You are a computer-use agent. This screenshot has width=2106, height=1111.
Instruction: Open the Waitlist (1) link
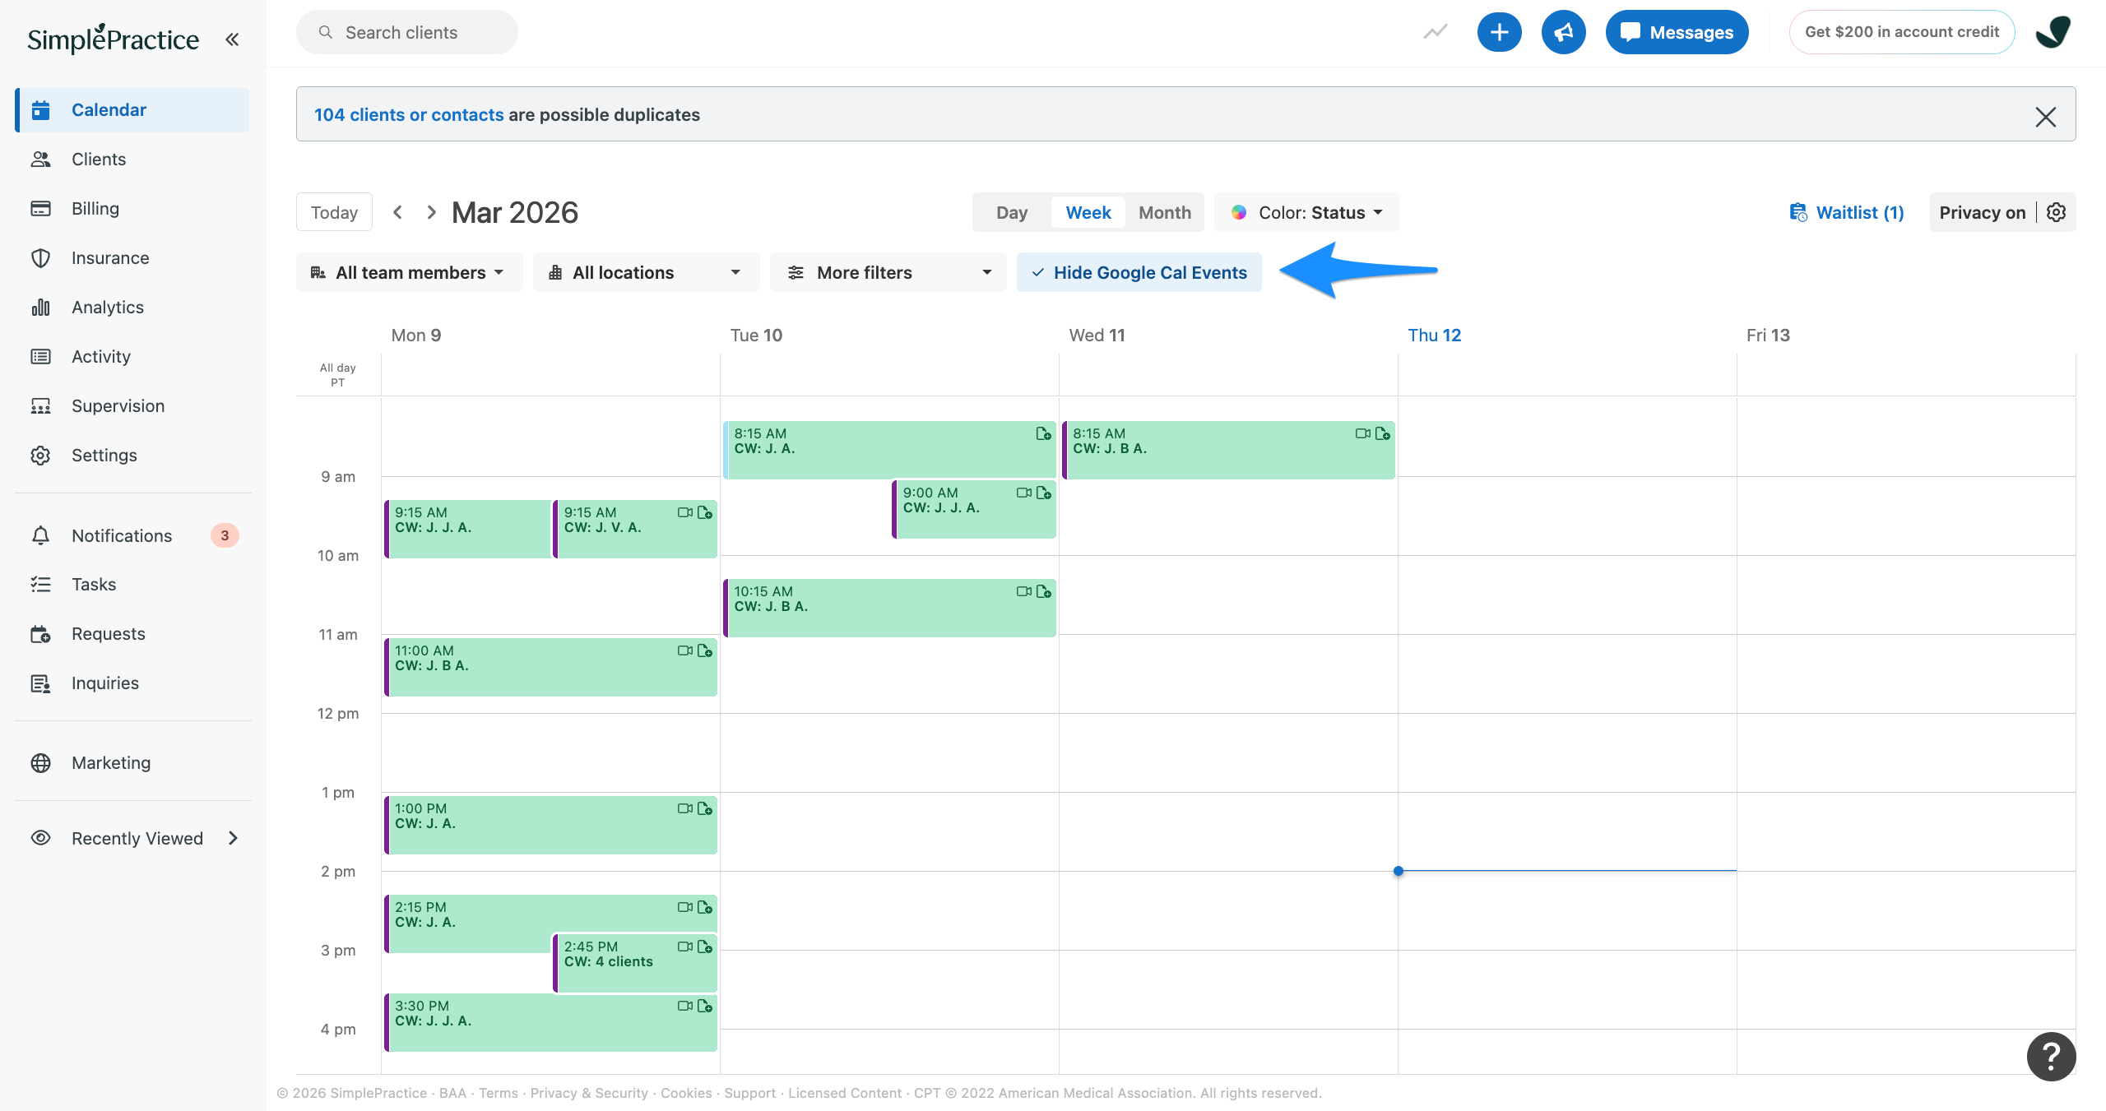1847,212
